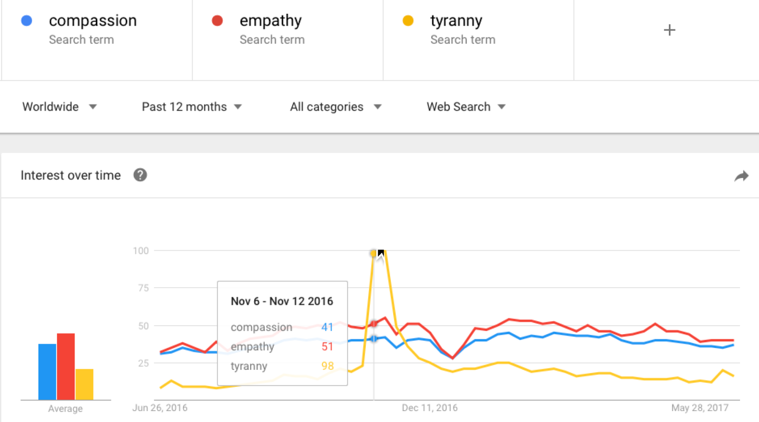
Task: Open the Interest over time help icon
Action: tap(140, 175)
